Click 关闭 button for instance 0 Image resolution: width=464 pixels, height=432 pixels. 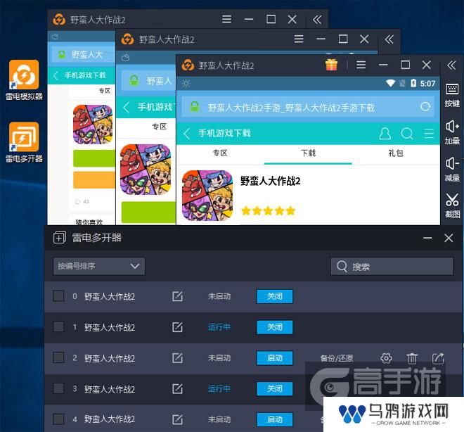pos(275,296)
